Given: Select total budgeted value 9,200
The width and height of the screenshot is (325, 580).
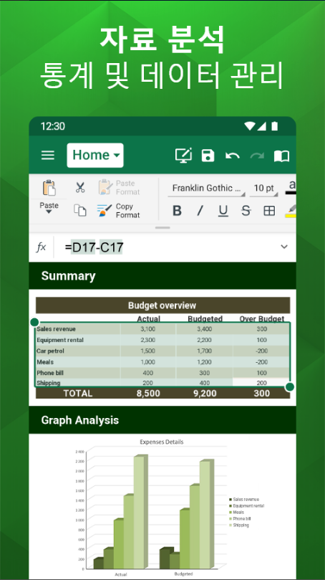Looking at the screenshot, I should (205, 393).
